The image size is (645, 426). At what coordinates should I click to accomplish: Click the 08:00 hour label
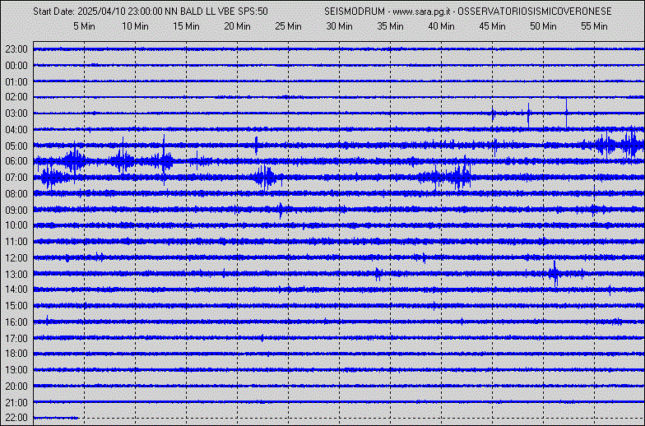(16, 194)
